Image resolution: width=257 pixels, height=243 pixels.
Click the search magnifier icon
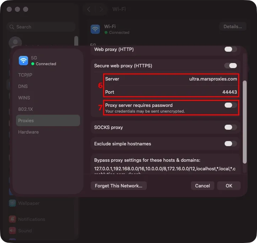pos(12,27)
